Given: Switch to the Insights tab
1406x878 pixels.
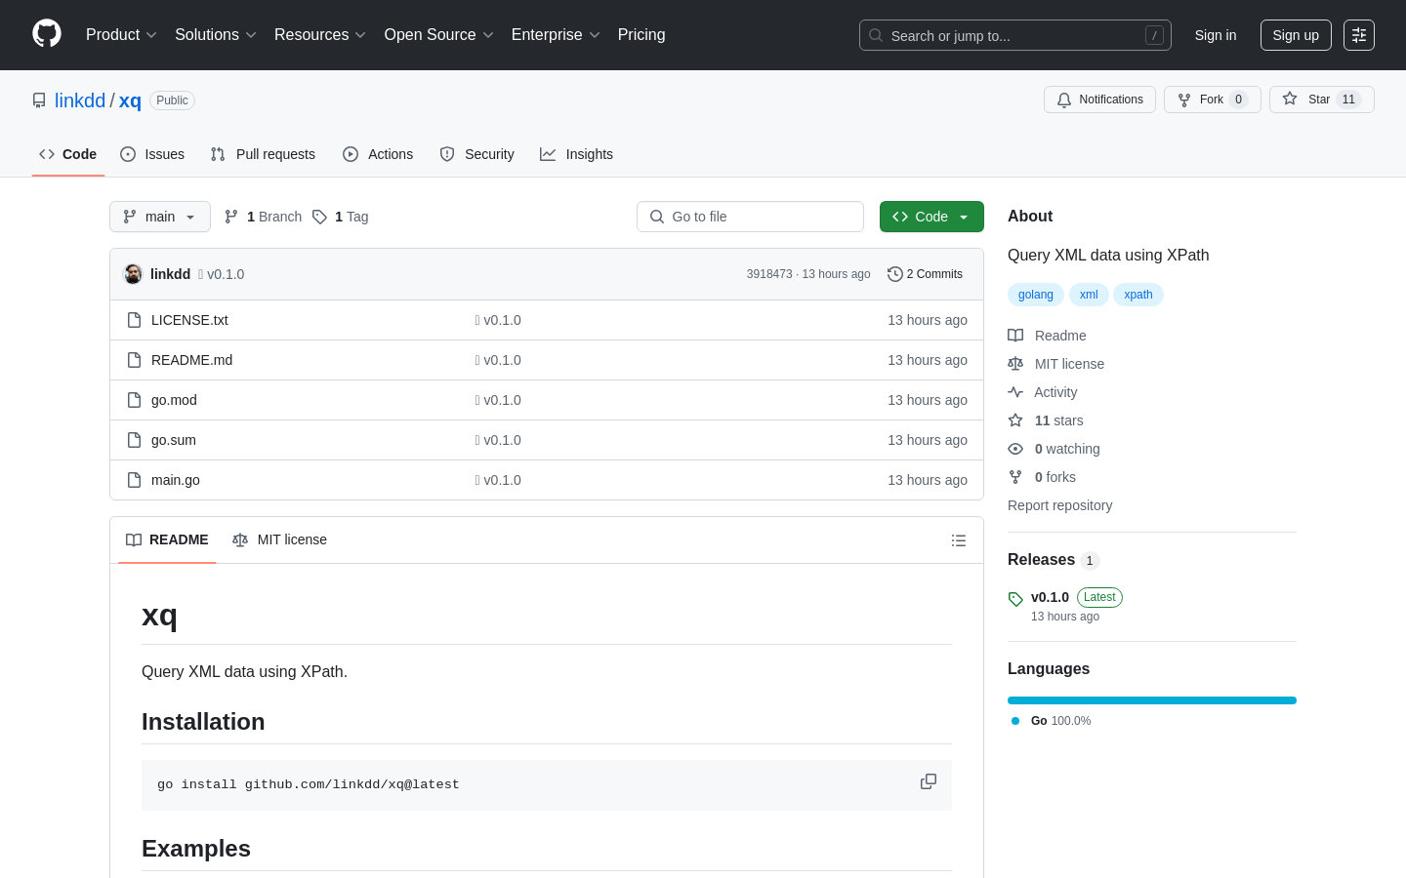Looking at the screenshot, I should (576, 154).
